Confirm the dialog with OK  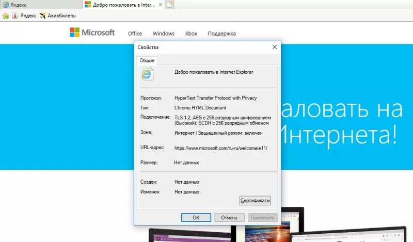[196, 218]
